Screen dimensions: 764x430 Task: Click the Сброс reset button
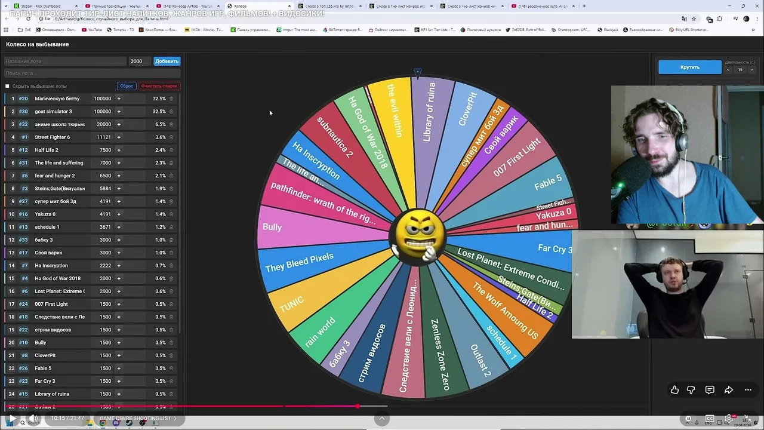tap(127, 86)
